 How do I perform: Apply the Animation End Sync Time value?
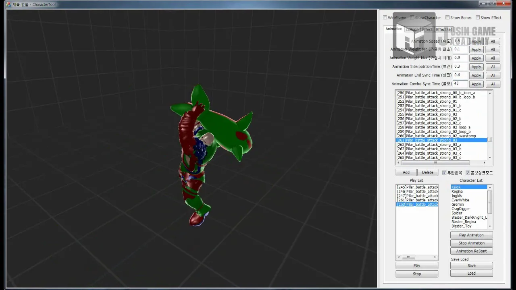point(476,75)
